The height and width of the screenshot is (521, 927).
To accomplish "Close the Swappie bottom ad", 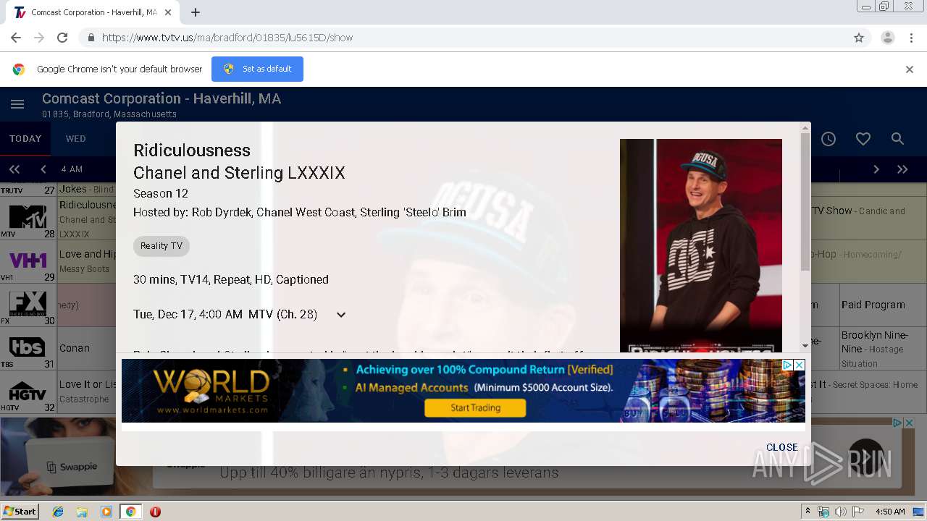I will pyautogui.click(x=909, y=423).
